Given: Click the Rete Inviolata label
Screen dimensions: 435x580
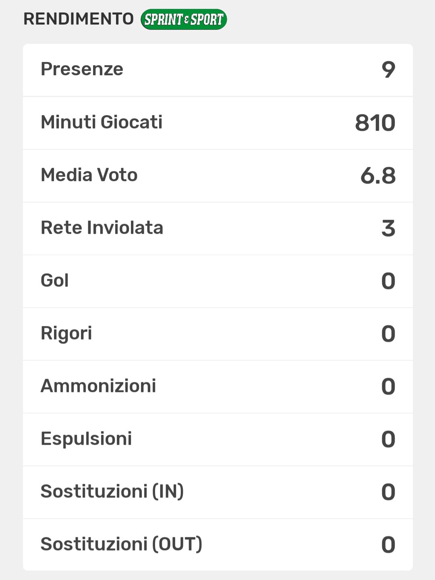Looking at the screenshot, I should pos(102,228).
